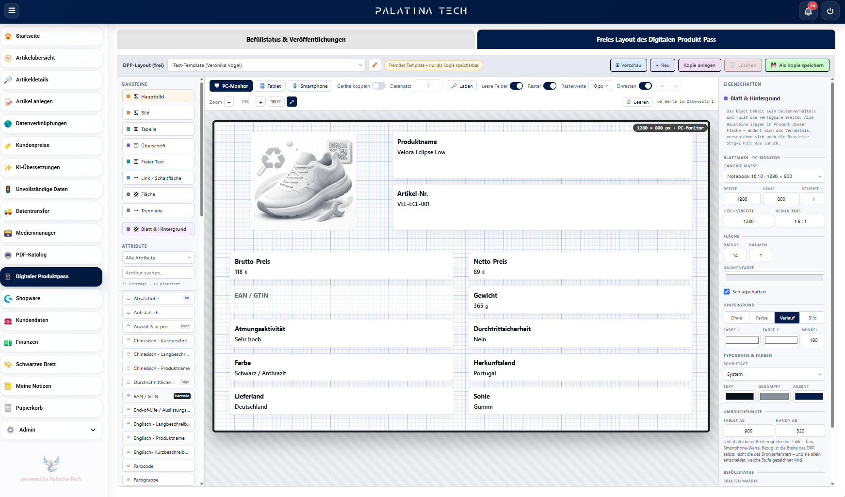845x497 pixels.
Task: Select the Trennlinie building block
Action: pos(158,210)
